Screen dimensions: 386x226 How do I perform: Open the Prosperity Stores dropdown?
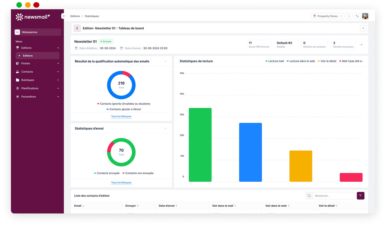[327, 16]
